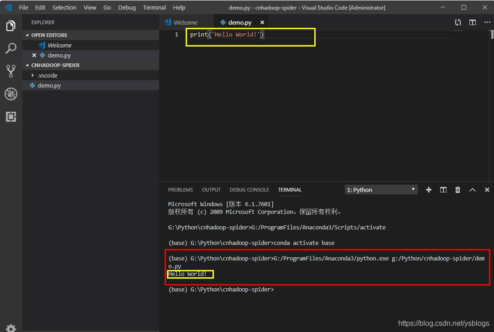
Task: Select Welcome in Open Editors list
Action: (91, 45)
